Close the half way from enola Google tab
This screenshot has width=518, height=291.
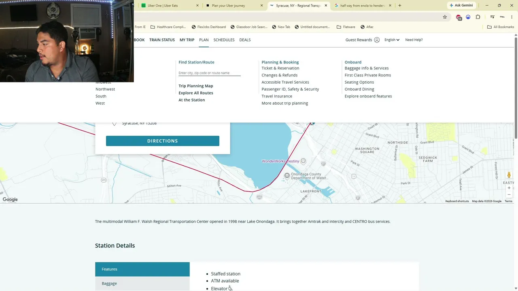tap(390, 6)
